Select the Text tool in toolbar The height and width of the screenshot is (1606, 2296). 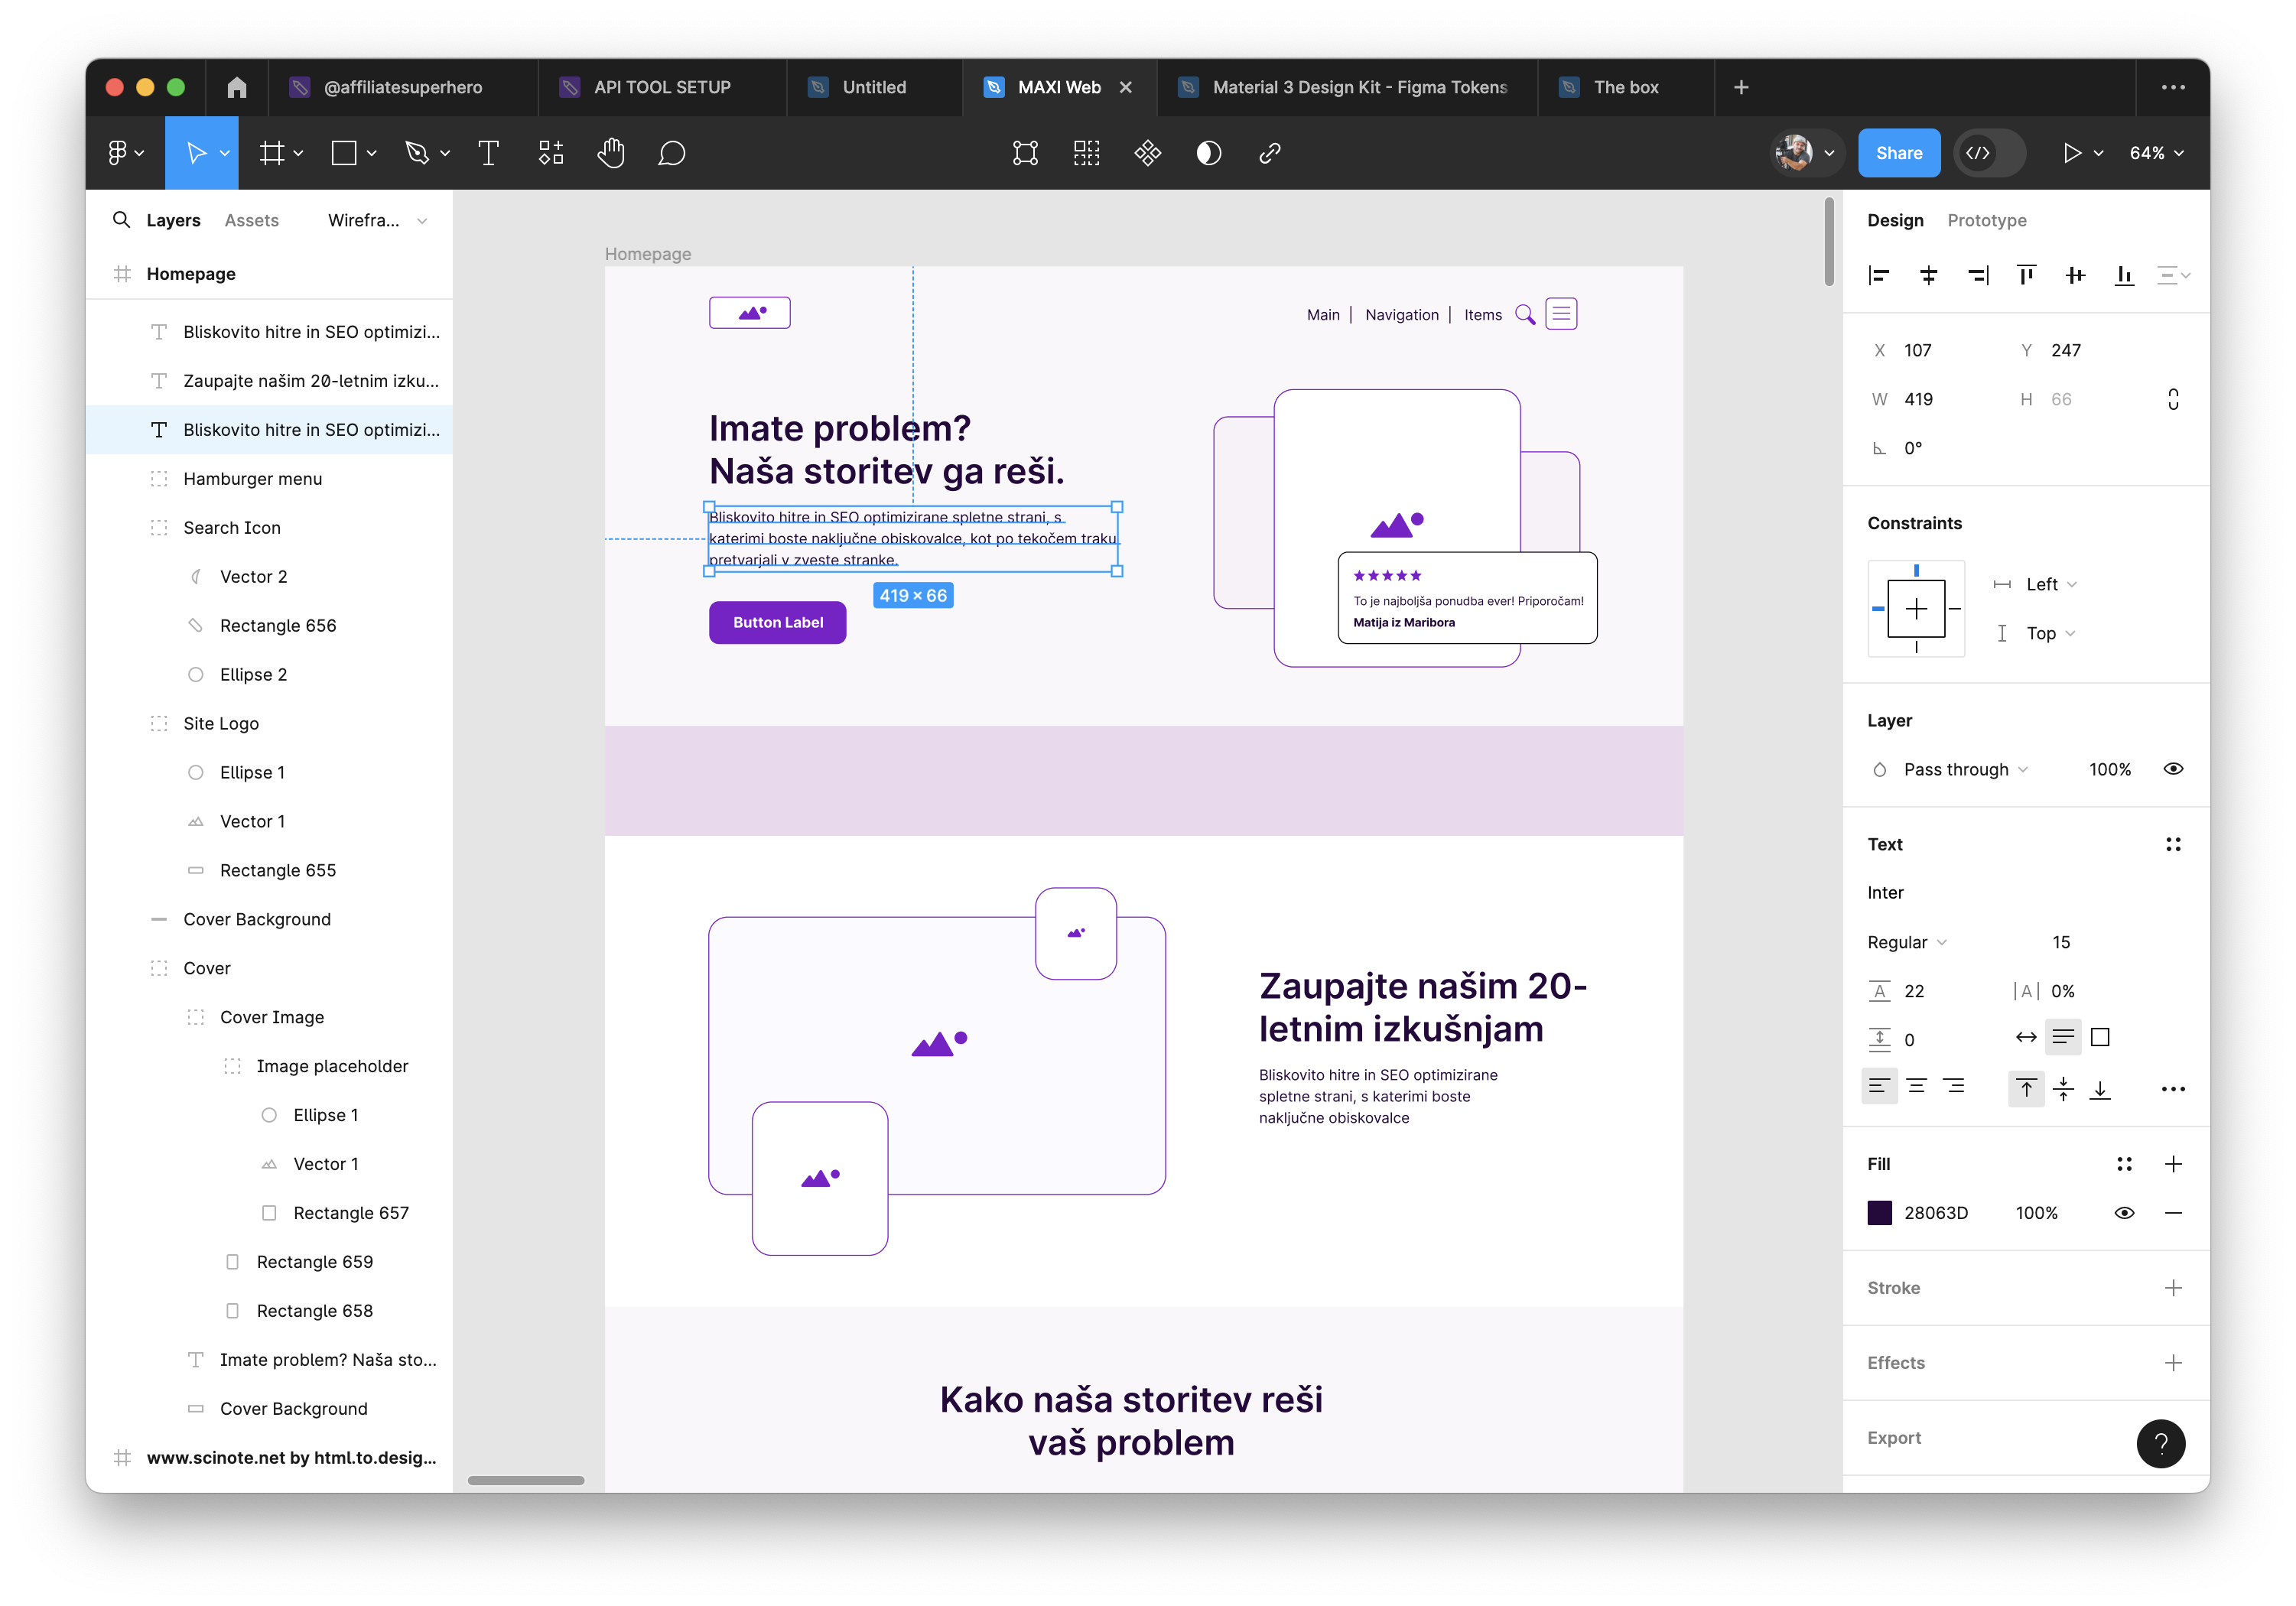click(x=488, y=153)
